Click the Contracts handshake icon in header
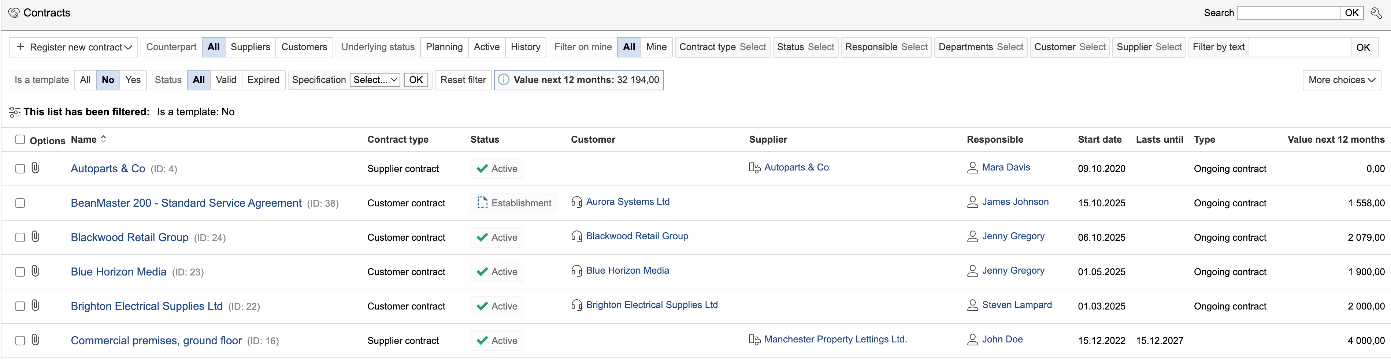This screenshot has width=1391, height=360. tap(14, 13)
